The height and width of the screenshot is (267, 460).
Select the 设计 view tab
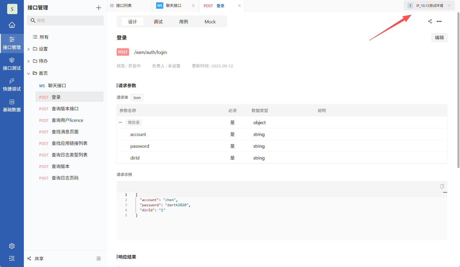(x=132, y=22)
